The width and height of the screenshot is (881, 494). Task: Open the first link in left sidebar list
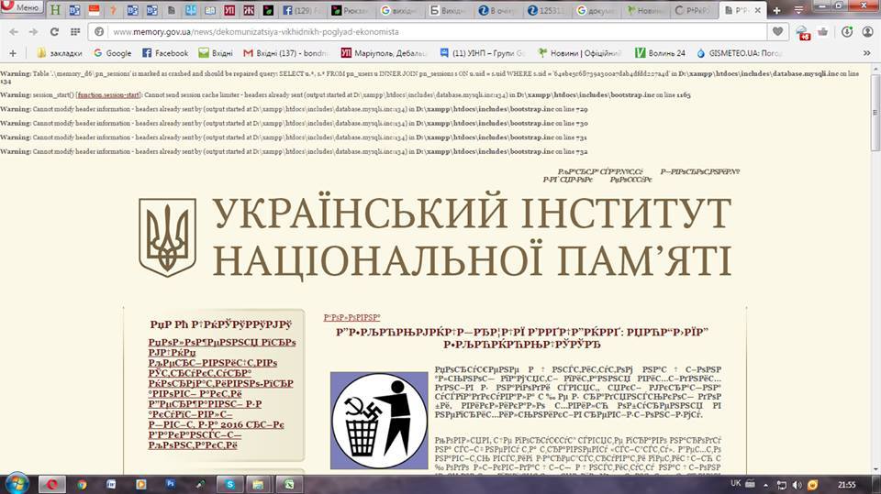pyautogui.click(x=222, y=347)
